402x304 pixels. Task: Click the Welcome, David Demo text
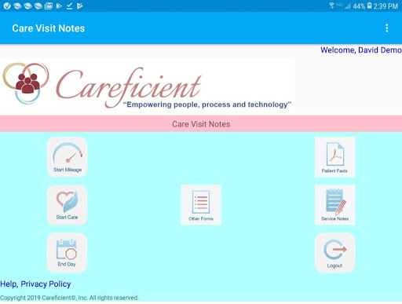[x=361, y=50]
